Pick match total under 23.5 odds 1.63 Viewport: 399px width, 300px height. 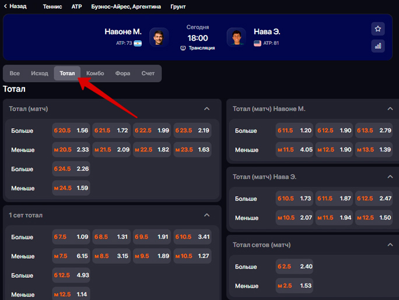point(192,150)
